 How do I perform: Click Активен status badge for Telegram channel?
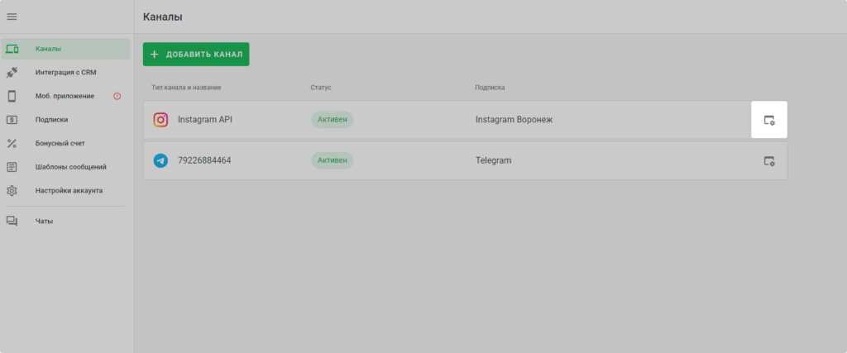tap(332, 160)
